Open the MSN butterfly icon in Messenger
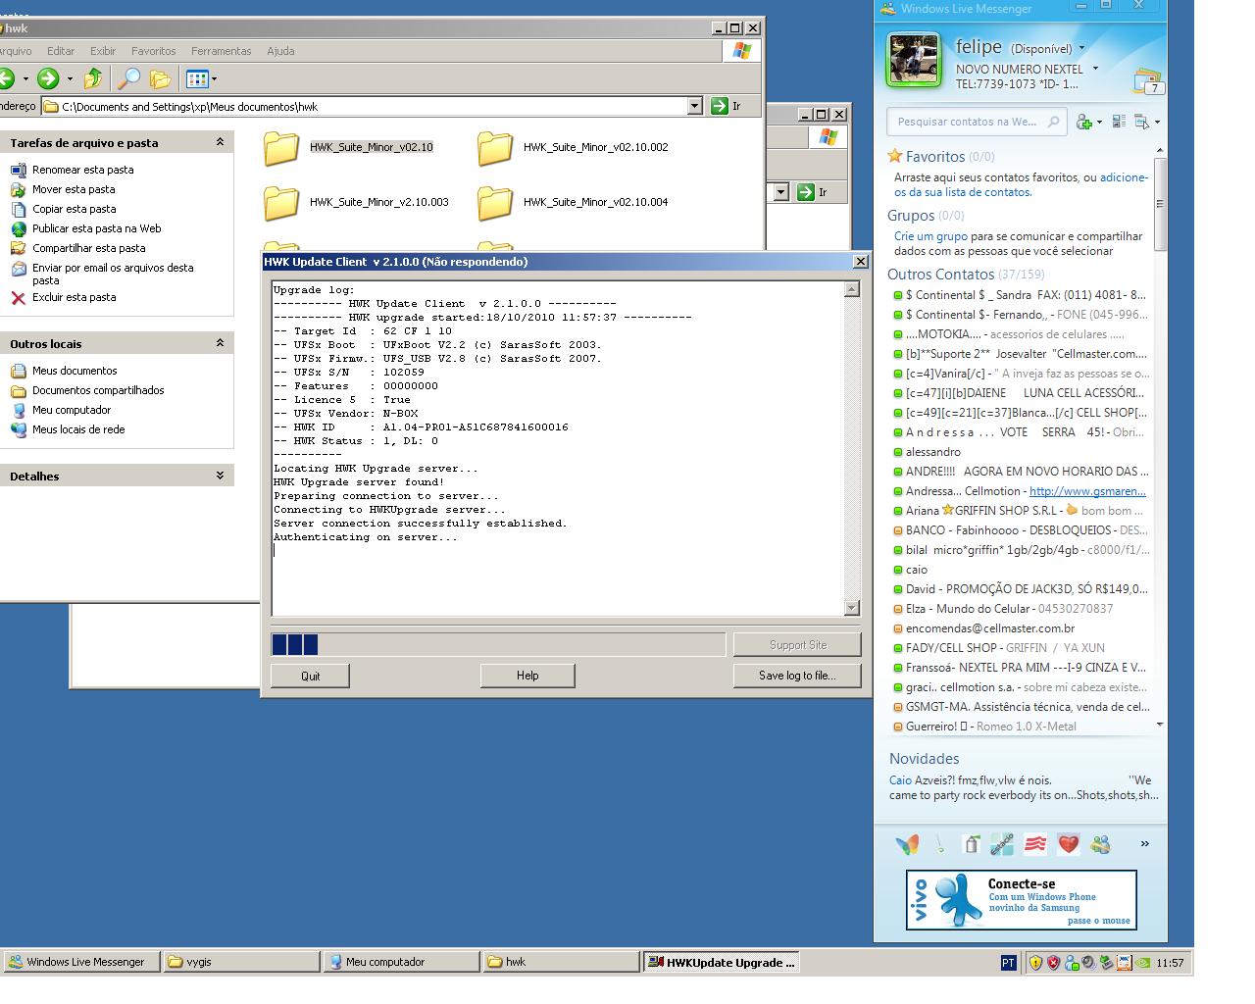 (908, 843)
